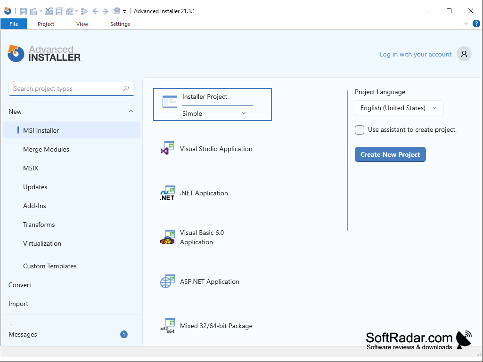The height and width of the screenshot is (362, 483).
Task: Select the Add-Ins category
Action: click(x=34, y=206)
